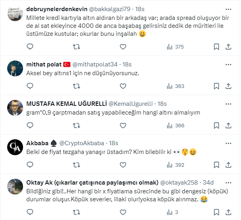View analytics showing 375 views
This screenshot has height=220, width=241.
coord(175,47)
